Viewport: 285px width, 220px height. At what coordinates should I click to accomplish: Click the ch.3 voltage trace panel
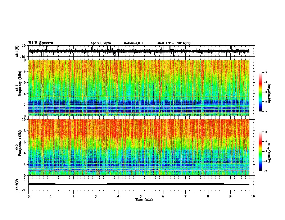[x=141, y=184]
